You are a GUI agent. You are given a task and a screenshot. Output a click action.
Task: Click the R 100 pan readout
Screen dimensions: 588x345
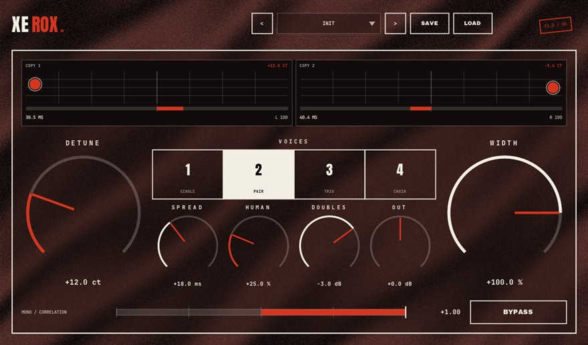pos(556,117)
